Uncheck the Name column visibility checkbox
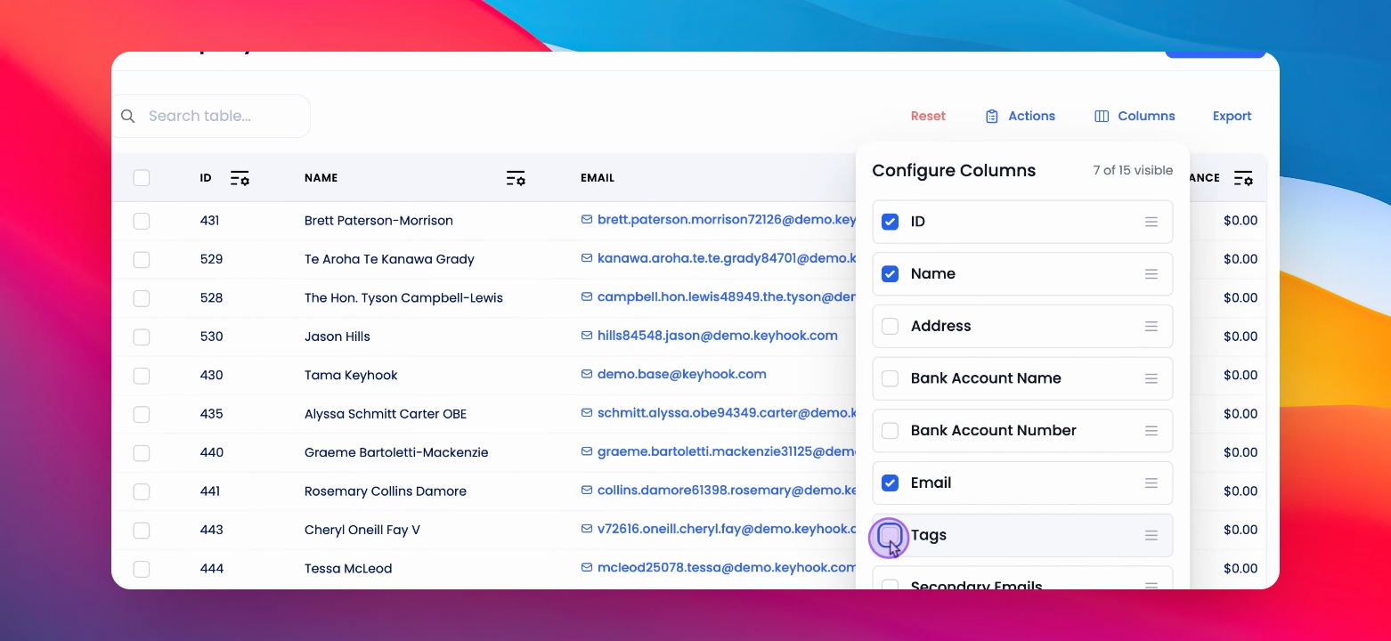The width and height of the screenshot is (1391, 641). click(890, 274)
